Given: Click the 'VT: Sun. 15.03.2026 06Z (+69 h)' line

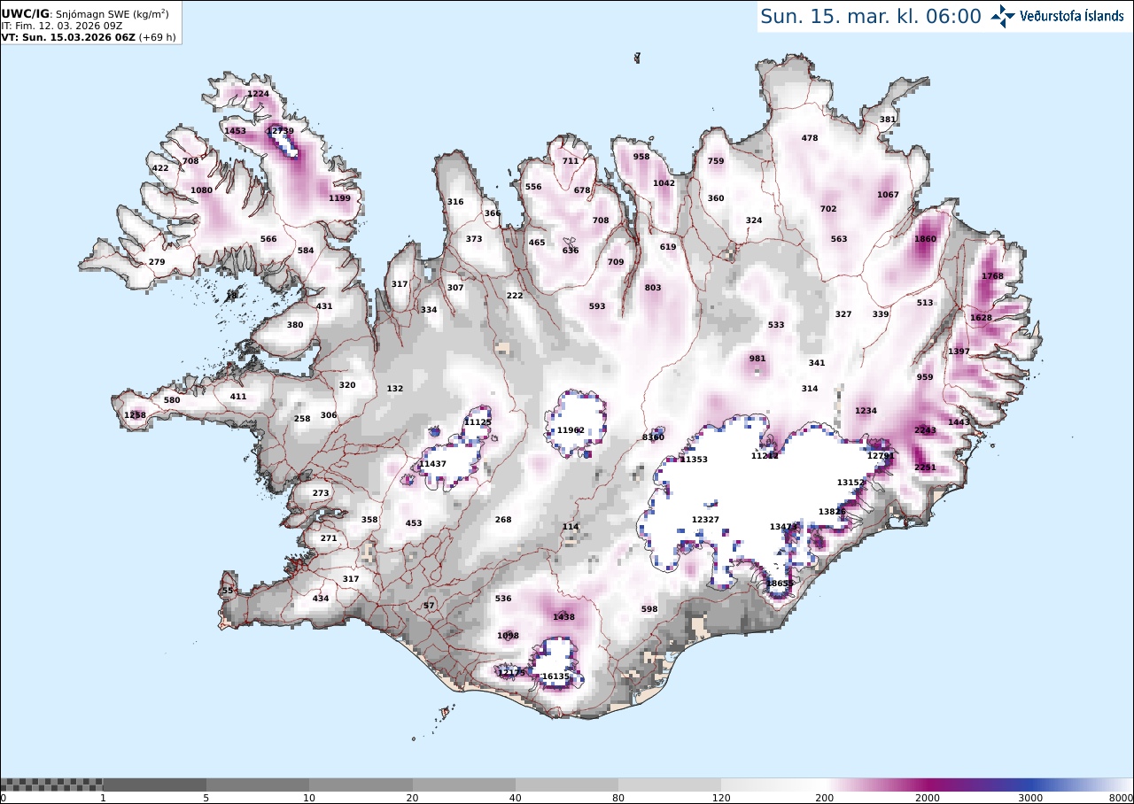Looking at the screenshot, I should 89,37.
